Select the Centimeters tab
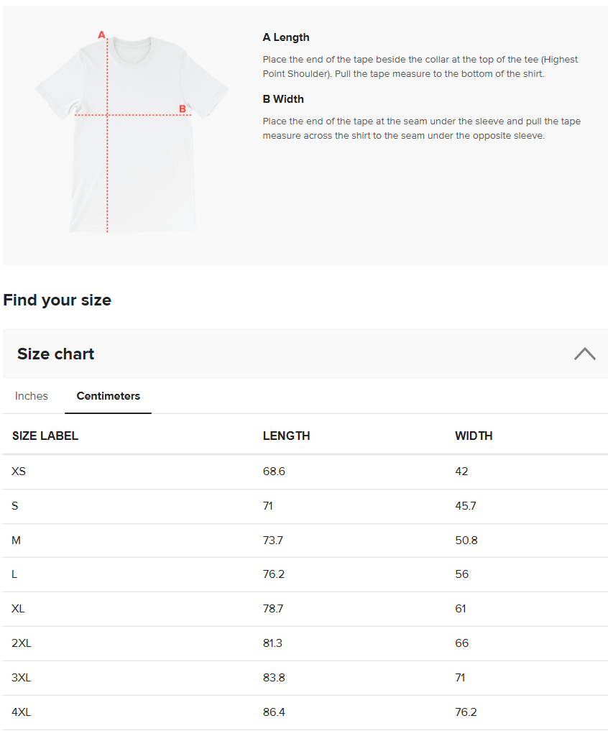The width and height of the screenshot is (608, 731). click(109, 396)
